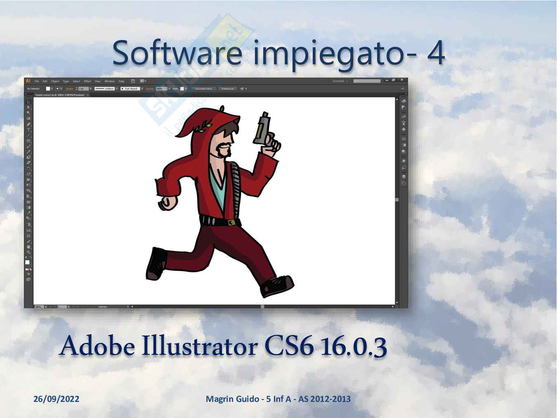Click the Preferences button
Image resolution: width=557 pixels, height=418 pixels.
tap(227, 89)
